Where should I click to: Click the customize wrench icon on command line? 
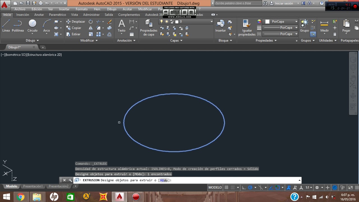coord(70,180)
